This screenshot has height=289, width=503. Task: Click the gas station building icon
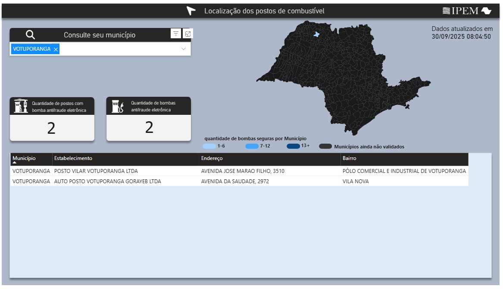tap(21, 106)
